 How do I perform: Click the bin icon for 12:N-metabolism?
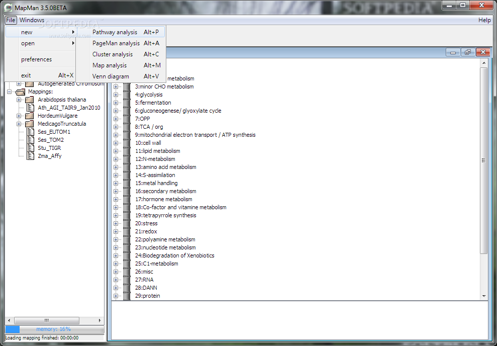point(127,159)
